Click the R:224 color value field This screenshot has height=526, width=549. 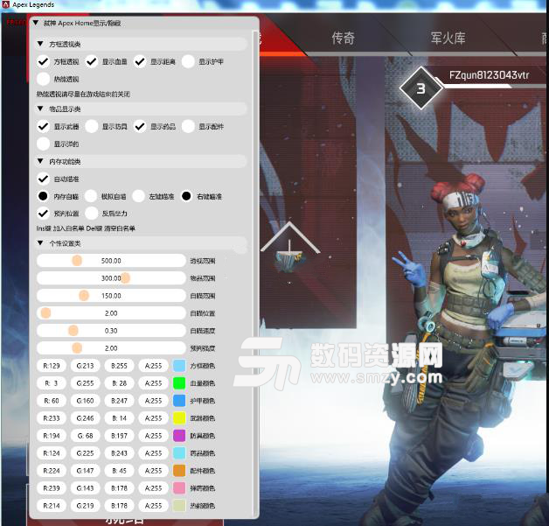coord(51,471)
